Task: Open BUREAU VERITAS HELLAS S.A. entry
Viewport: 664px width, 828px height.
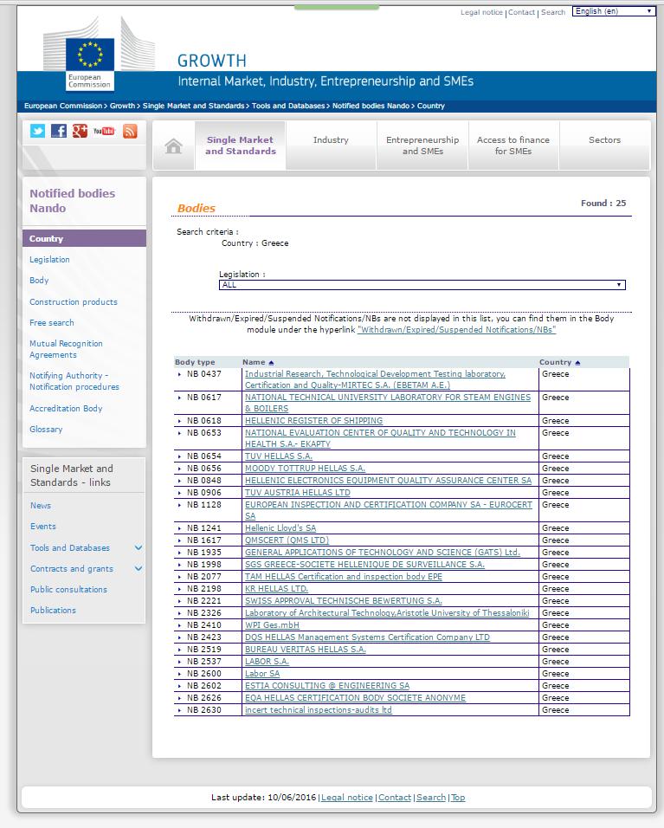Action: (305, 650)
